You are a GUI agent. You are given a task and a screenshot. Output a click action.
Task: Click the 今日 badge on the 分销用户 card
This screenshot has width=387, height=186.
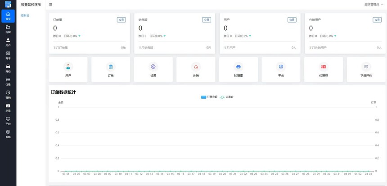(x=377, y=20)
